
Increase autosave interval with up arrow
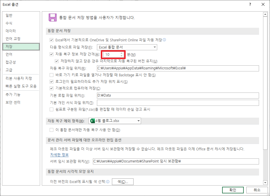121,53
